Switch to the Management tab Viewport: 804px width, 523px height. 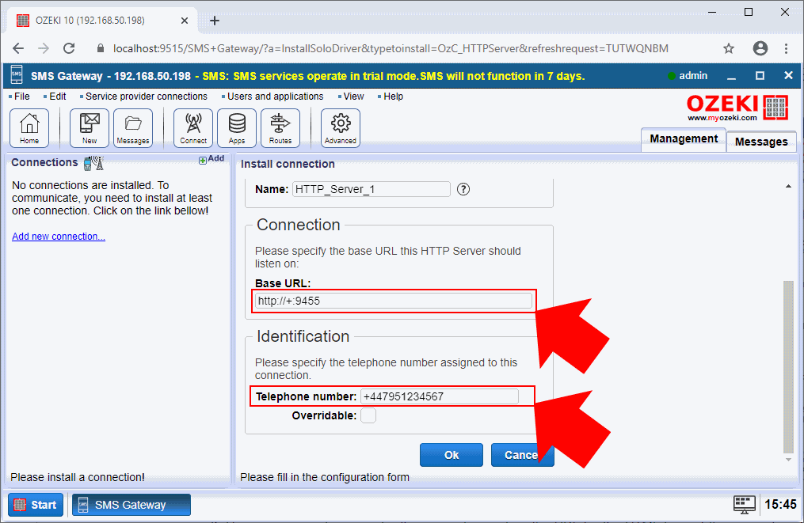684,138
